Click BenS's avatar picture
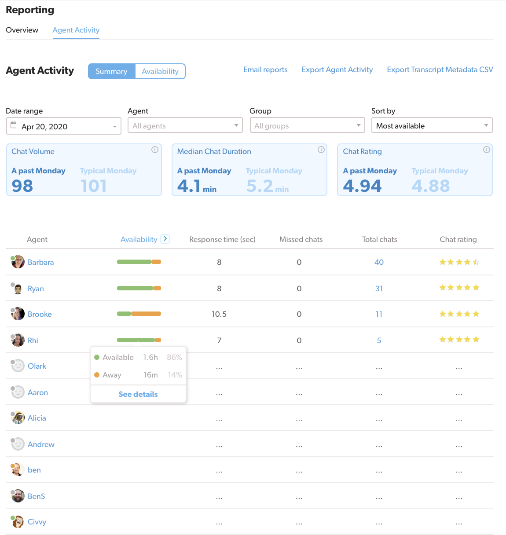Viewport: 506px width, 535px height. coord(18,496)
